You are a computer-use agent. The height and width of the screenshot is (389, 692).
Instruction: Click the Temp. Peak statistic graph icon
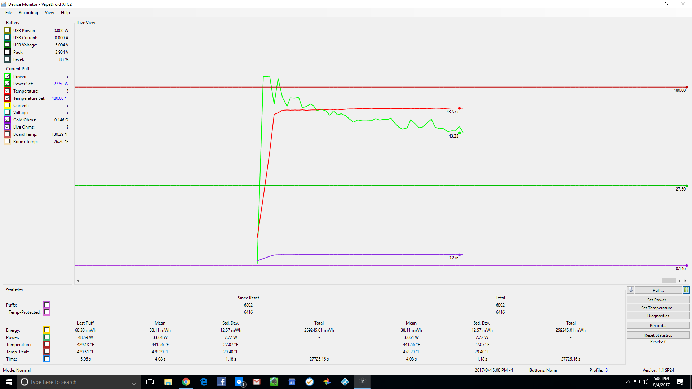tap(47, 352)
